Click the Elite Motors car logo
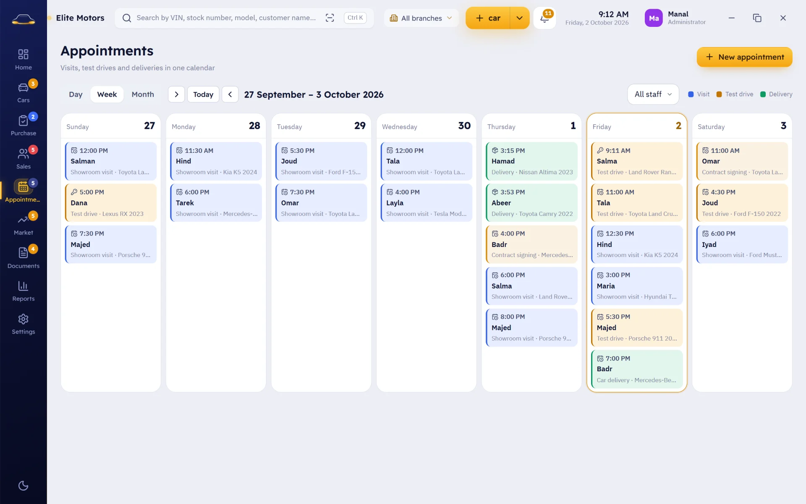This screenshot has width=806, height=504. pos(23,19)
